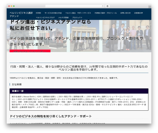Image resolution: width=158 pixels, height=133 pixels.
Task: Click the green fullscreen window button
Action: point(14,6)
